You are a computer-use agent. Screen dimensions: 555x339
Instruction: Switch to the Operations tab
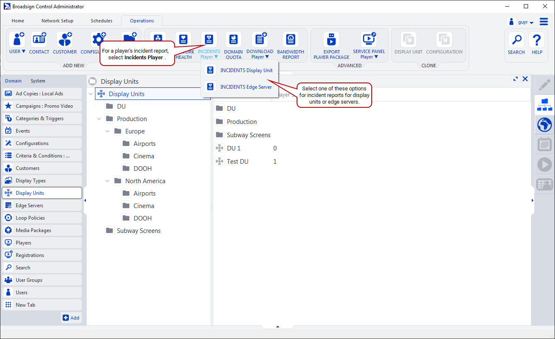click(142, 21)
